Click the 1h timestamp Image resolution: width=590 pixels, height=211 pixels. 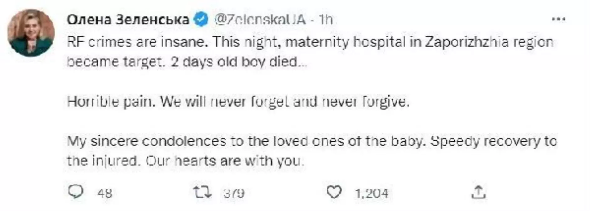click(326, 20)
